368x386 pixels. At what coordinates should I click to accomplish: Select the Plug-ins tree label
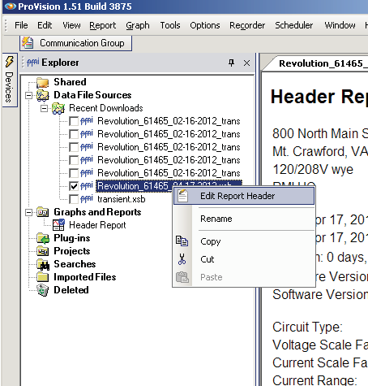click(x=72, y=238)
